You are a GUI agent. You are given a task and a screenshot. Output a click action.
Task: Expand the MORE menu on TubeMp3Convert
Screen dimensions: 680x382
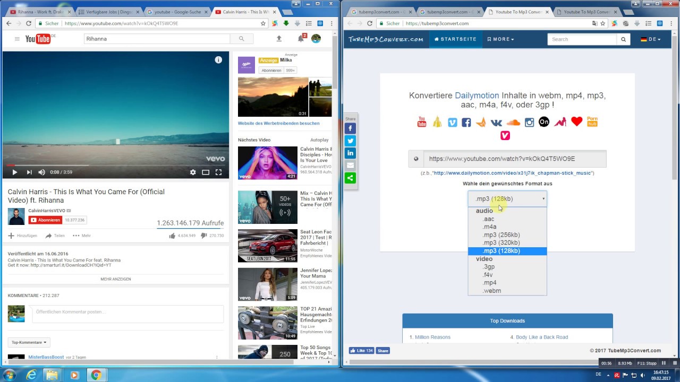click(x=500, y=39)
